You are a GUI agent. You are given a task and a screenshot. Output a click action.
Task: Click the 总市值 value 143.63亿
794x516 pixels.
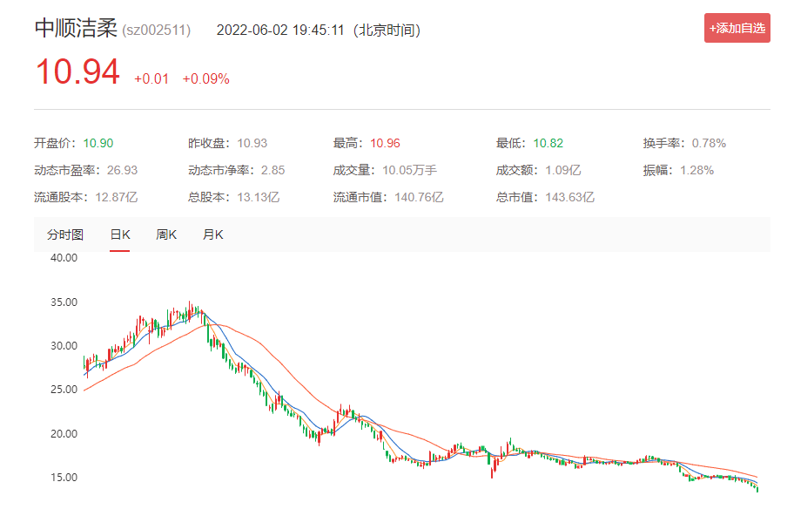569,197
